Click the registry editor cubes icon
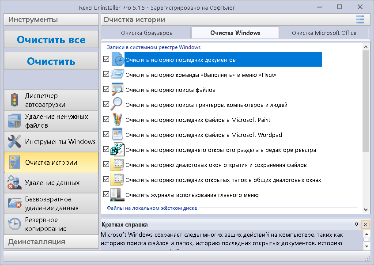This screenshot has width=374, height=265. (x=117, y=149)
